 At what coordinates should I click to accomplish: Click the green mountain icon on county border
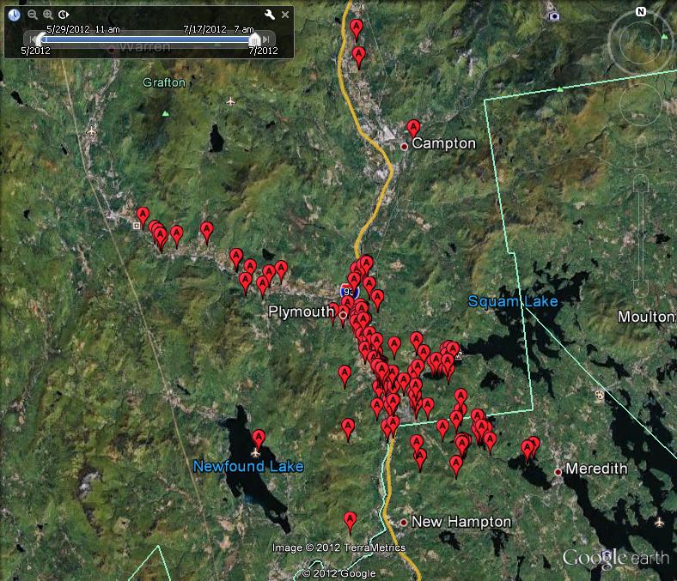pos(560,89)
